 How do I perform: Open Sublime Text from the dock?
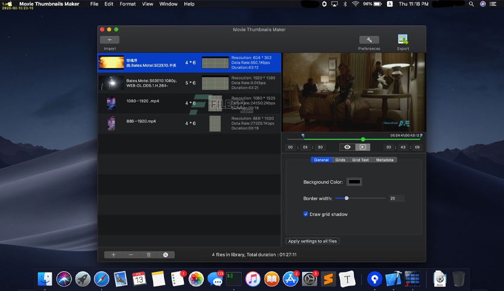click(328, 278)
